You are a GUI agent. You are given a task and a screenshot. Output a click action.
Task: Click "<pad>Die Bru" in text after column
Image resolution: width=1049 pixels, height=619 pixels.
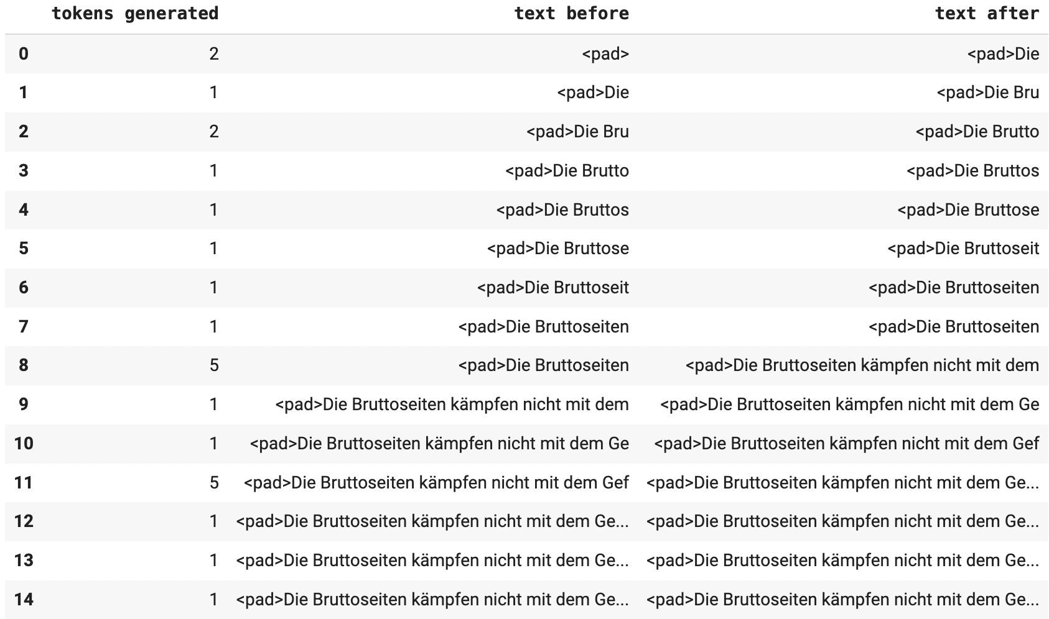tap(987, 93)
